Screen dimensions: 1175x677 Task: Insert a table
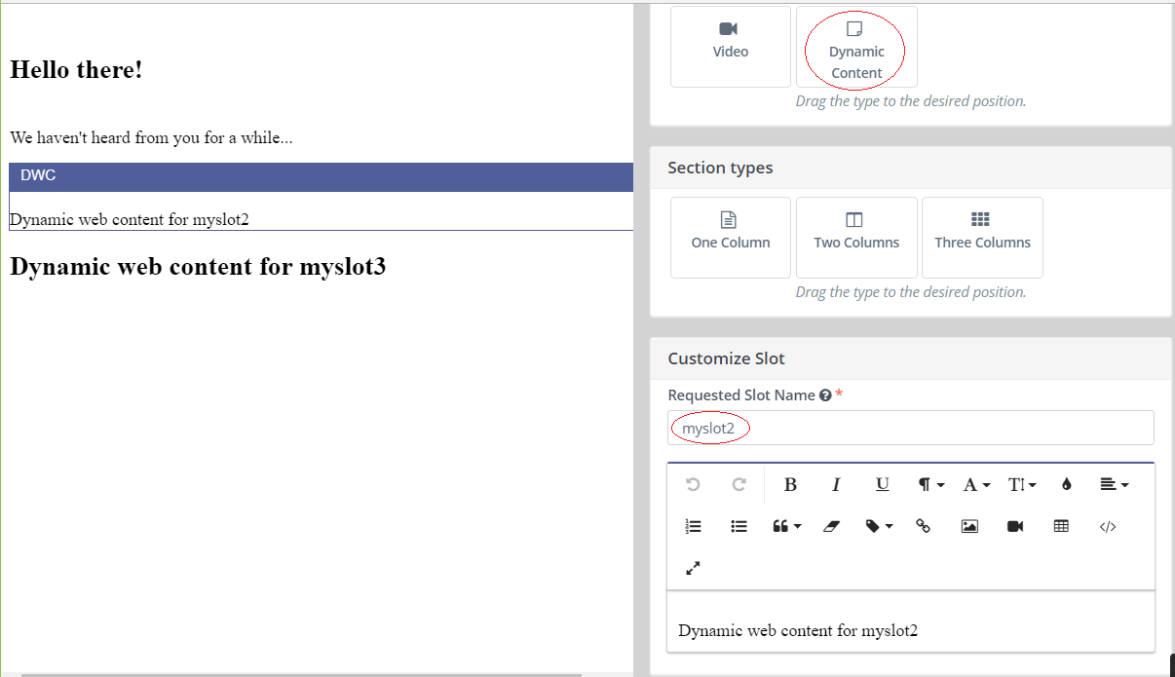pyautogui.click(x=1061, y=526)
